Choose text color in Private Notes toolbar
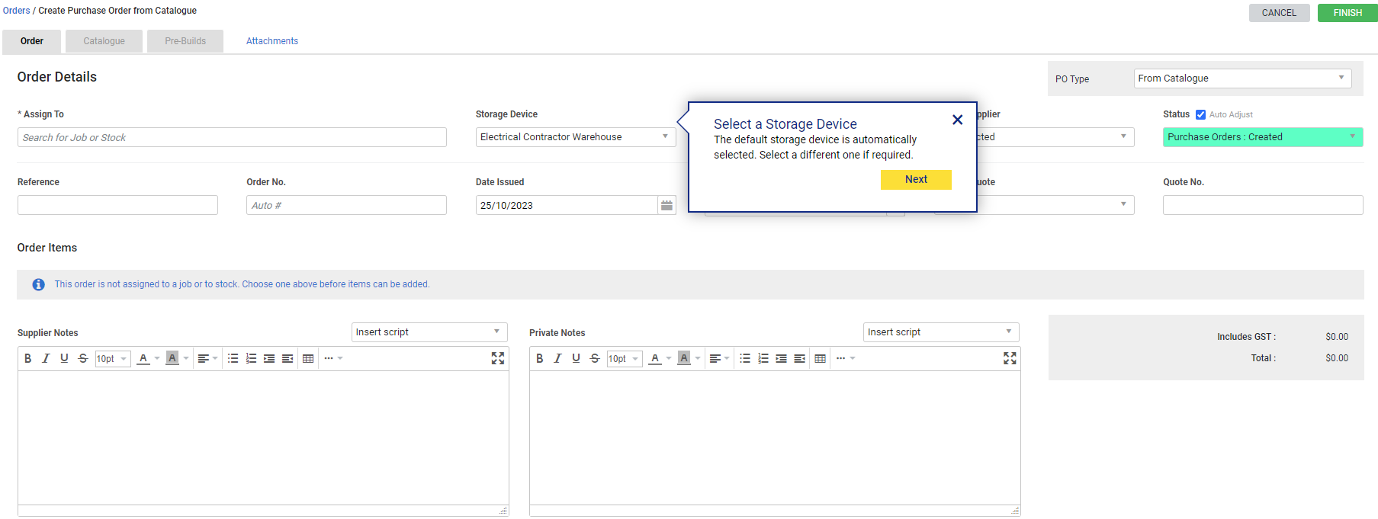This screenshot has width=1378, height=519. (x=654, y=358)
